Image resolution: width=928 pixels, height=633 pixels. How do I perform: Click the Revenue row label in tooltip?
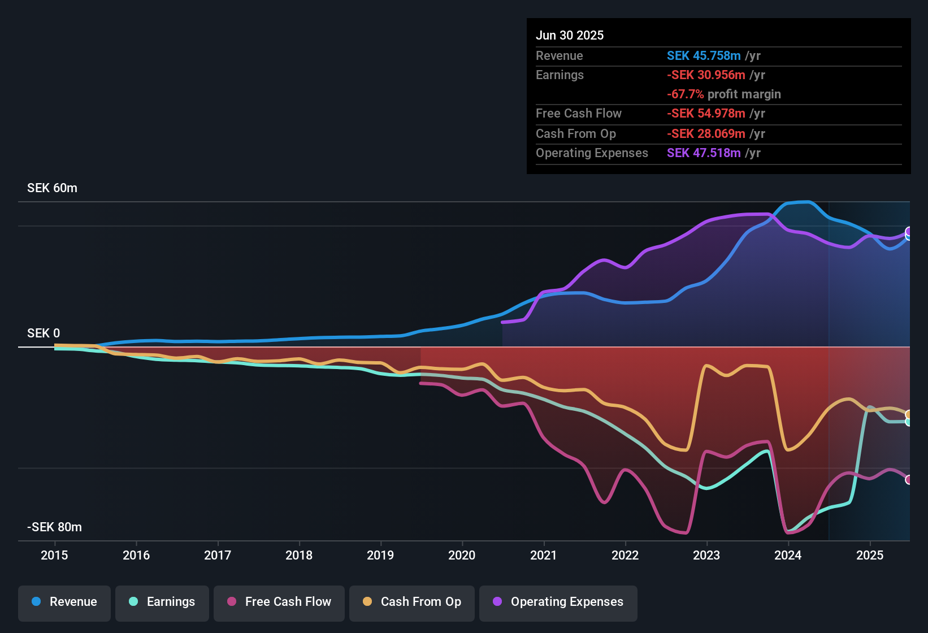tap(560, 55)
